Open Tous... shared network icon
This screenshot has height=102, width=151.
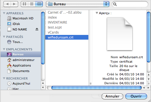point(9,42)
